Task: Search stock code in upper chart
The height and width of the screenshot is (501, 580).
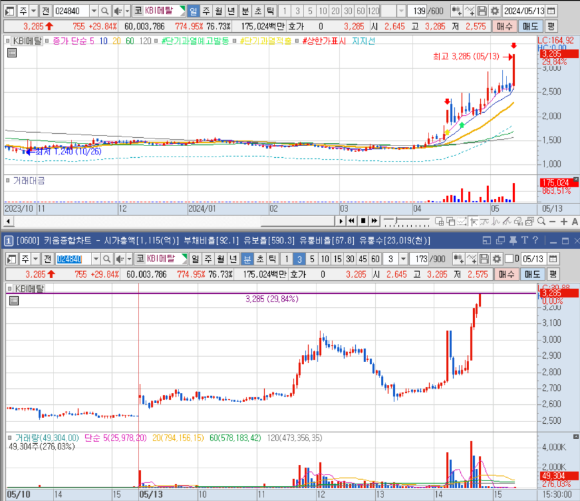Action: pyautogui.click(x=105, y=11)
